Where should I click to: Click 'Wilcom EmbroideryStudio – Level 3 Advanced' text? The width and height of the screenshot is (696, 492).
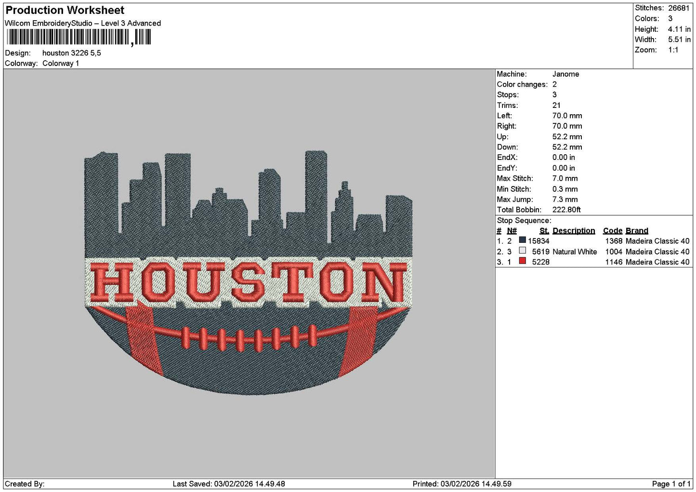click(x=83, y=23)
